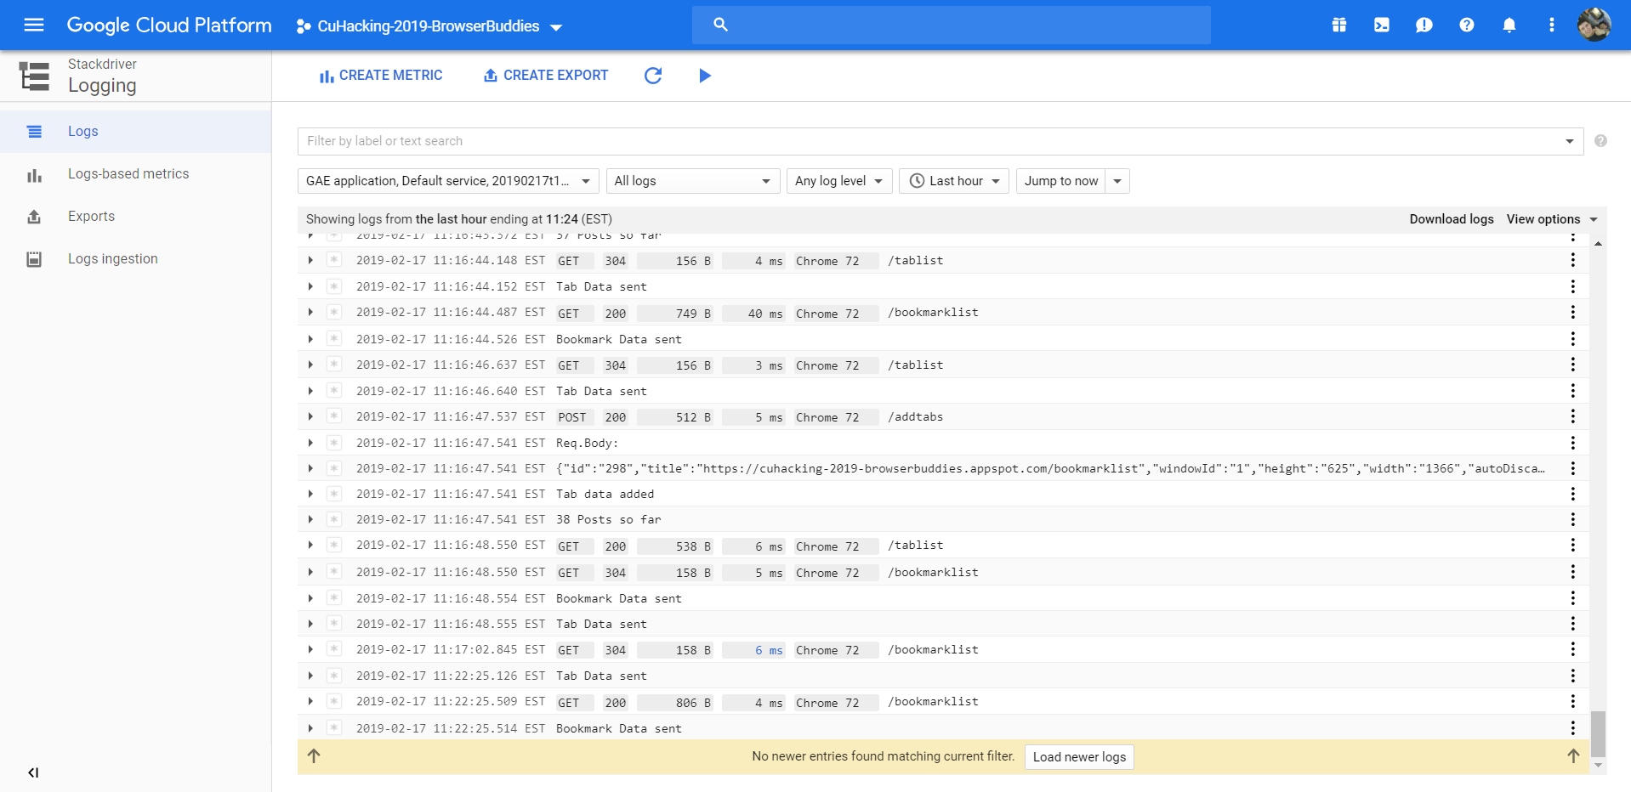Star the 11:16:48.550 GET 200 /tablist entry
Screen dimensions: 1631x792
pos(334,545)
